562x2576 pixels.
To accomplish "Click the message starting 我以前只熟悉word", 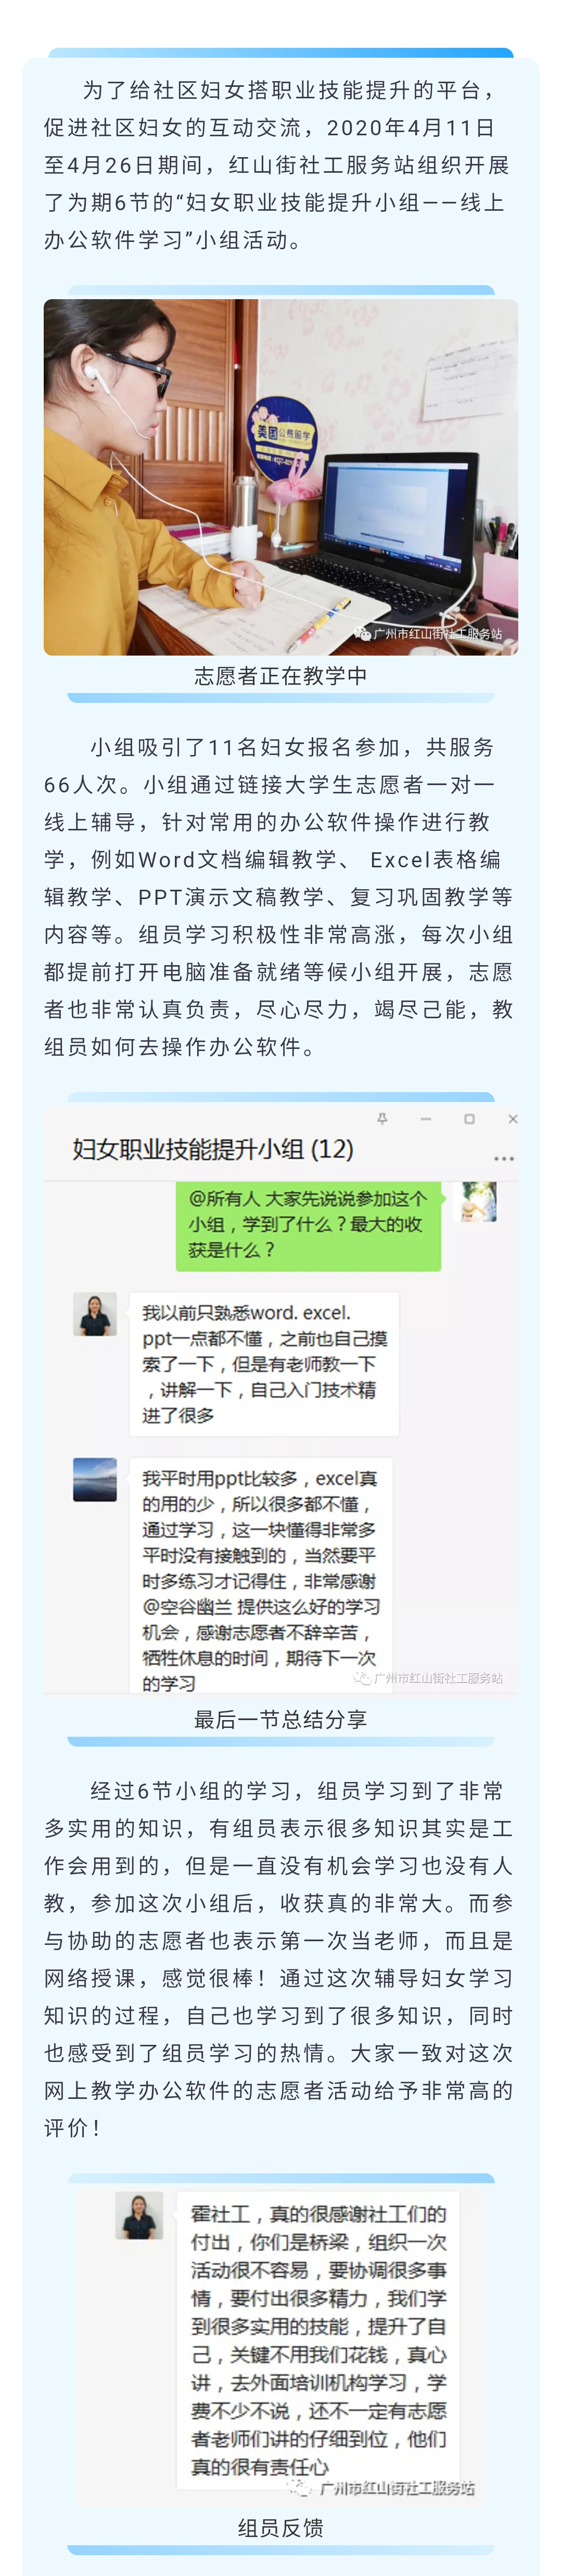I will pos(264,1363).
